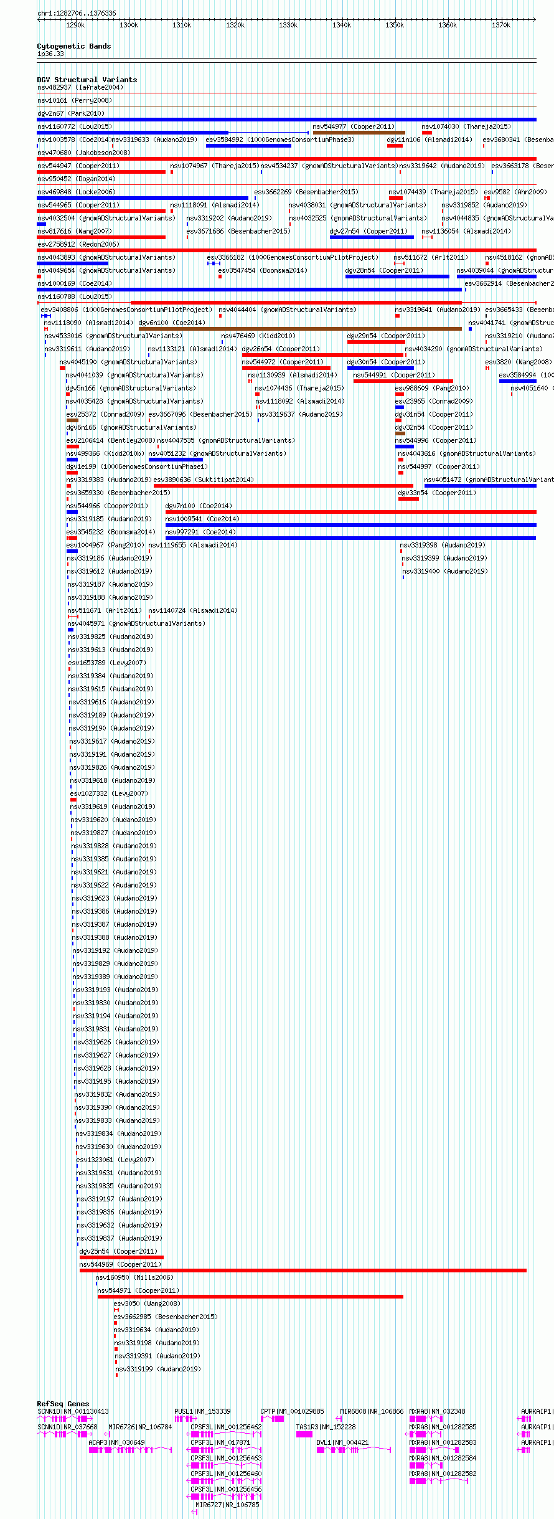Open esv1323061 (Levy2007) variant

pyautogui.click(x=115, y=1160)
